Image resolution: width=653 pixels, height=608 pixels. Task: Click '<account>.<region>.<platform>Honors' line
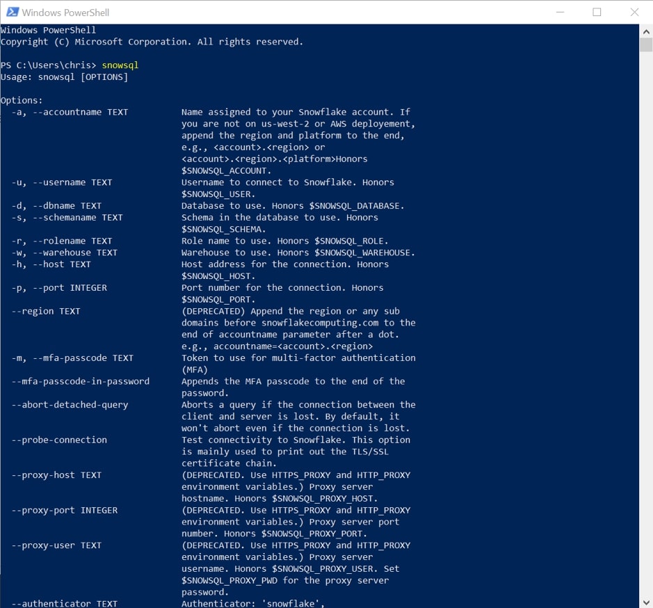(x=275, y=159)
